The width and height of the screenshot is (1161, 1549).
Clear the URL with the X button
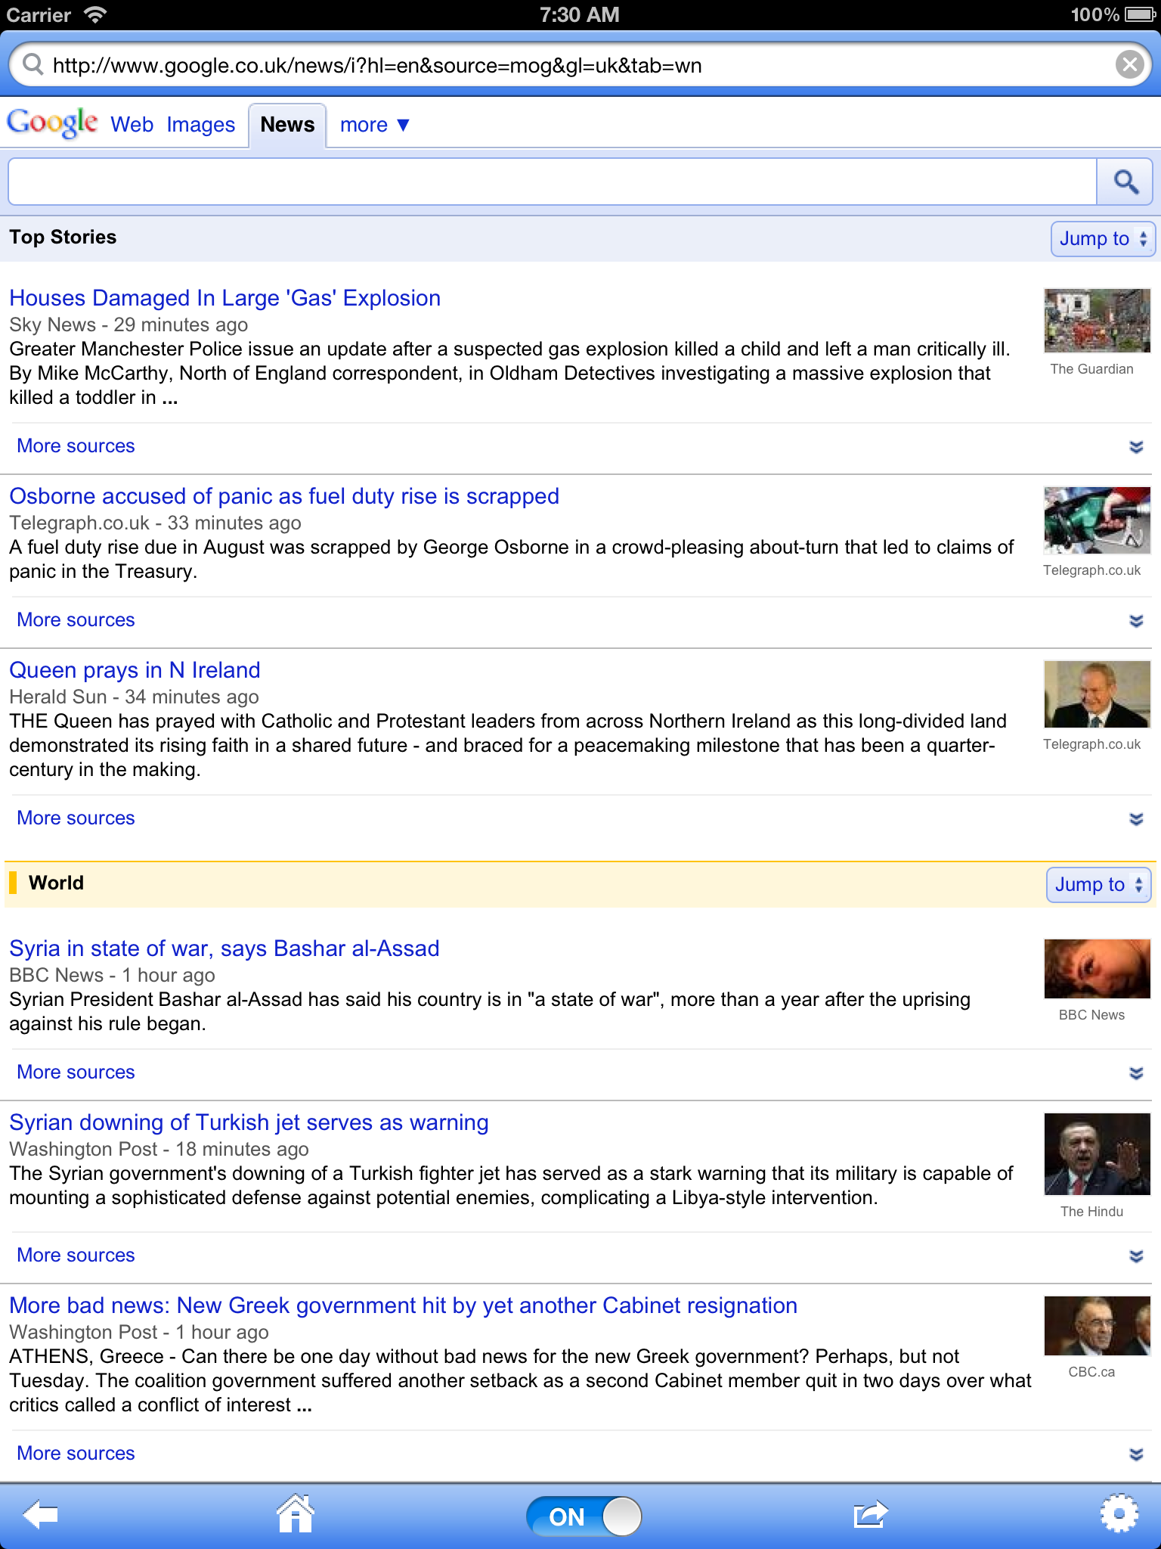tap(1129, 65)
